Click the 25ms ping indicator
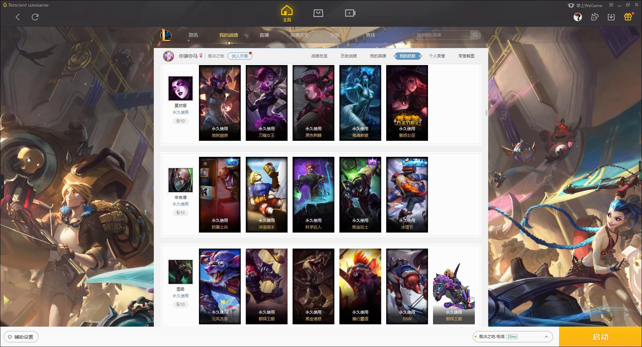Image resolution: width=642 pixels, height=347 pixels. click(512, 337)
